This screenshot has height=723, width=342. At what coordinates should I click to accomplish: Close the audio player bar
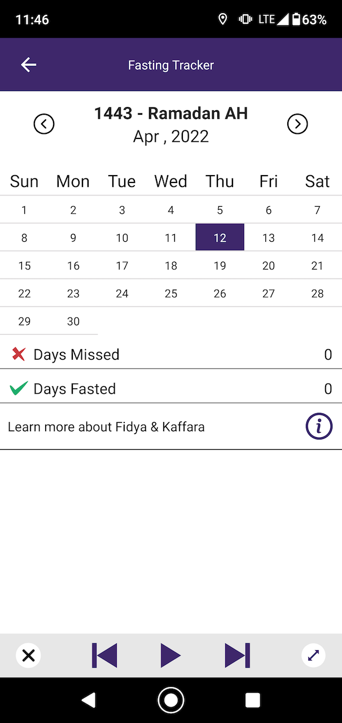[x=28, y=656]
